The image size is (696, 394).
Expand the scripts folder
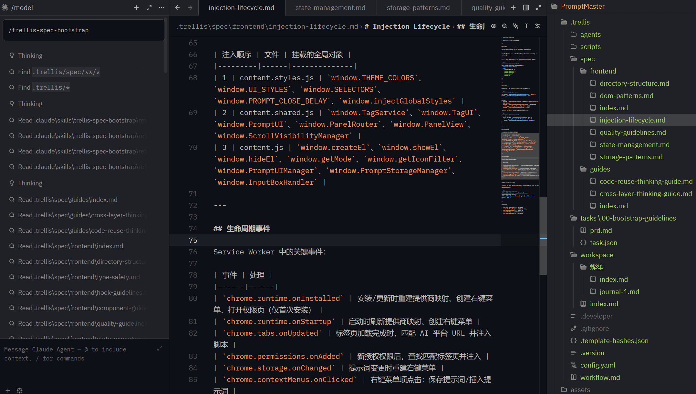(590, 46)
